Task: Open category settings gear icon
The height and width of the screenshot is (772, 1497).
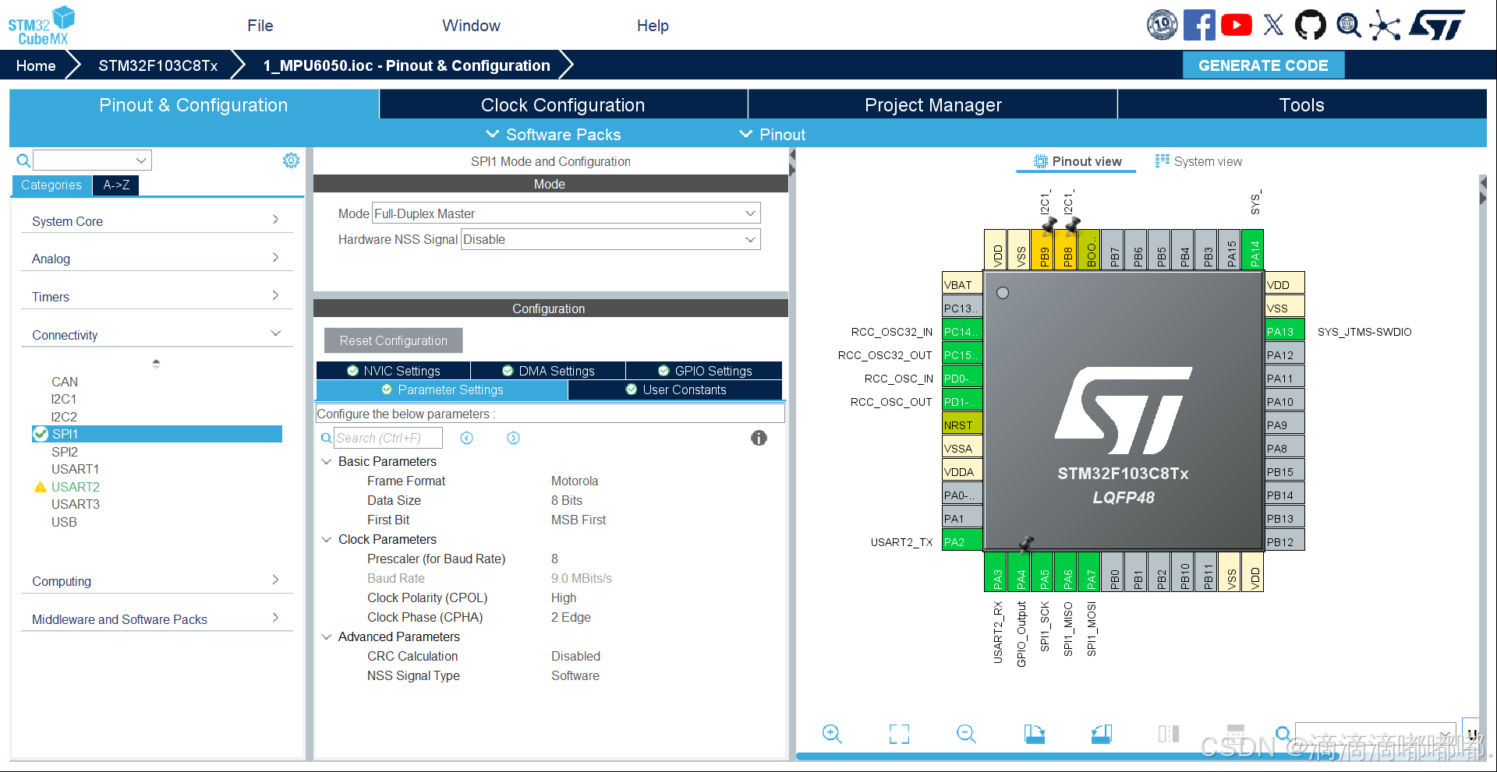Action: coord(291,160)
